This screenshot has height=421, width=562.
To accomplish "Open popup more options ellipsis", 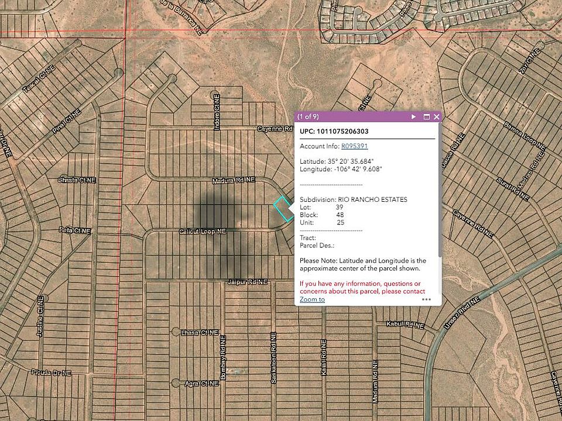I will pyautogui.click(x=426, y=299).
